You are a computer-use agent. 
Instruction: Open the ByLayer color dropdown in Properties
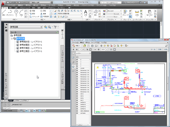(114, 11)
